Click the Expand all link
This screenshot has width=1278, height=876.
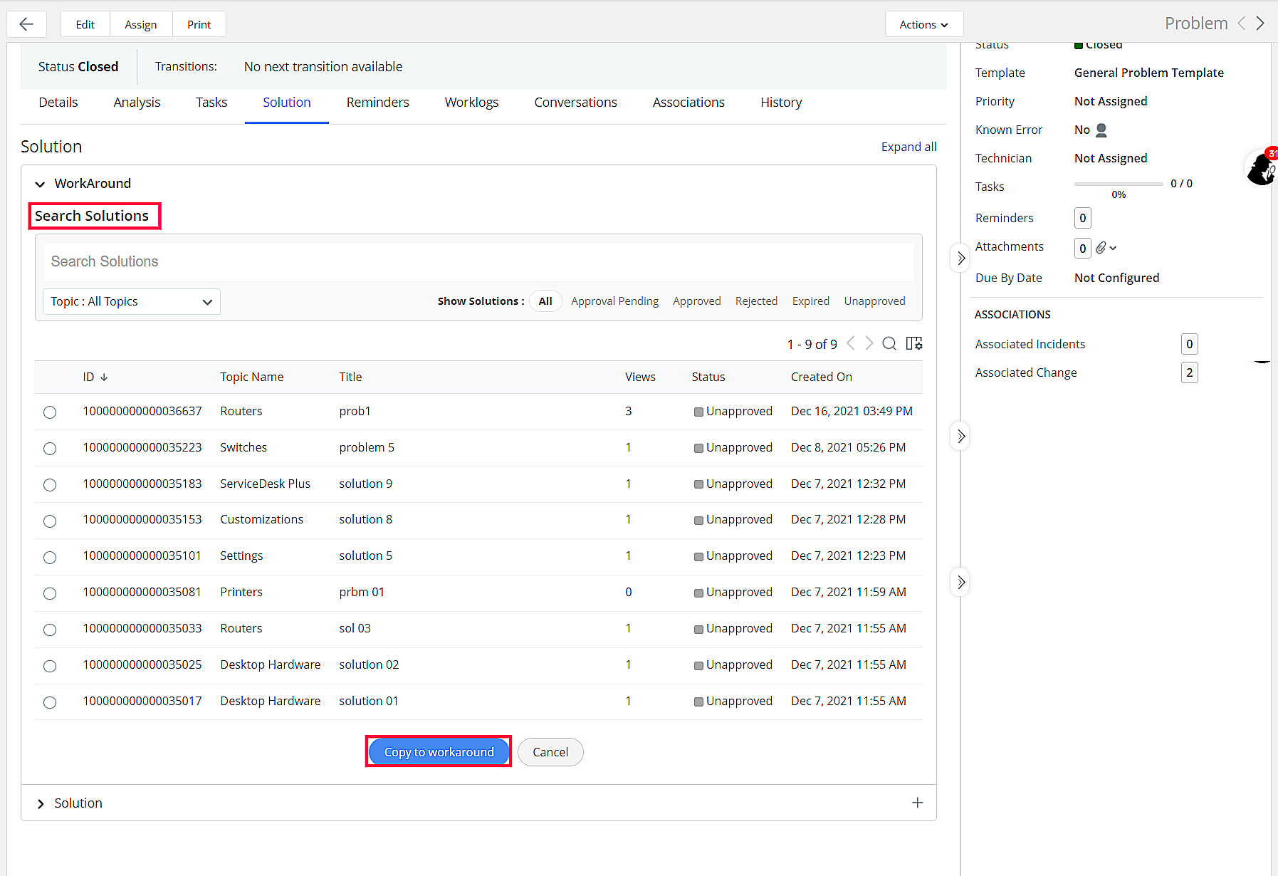[908, 147]
